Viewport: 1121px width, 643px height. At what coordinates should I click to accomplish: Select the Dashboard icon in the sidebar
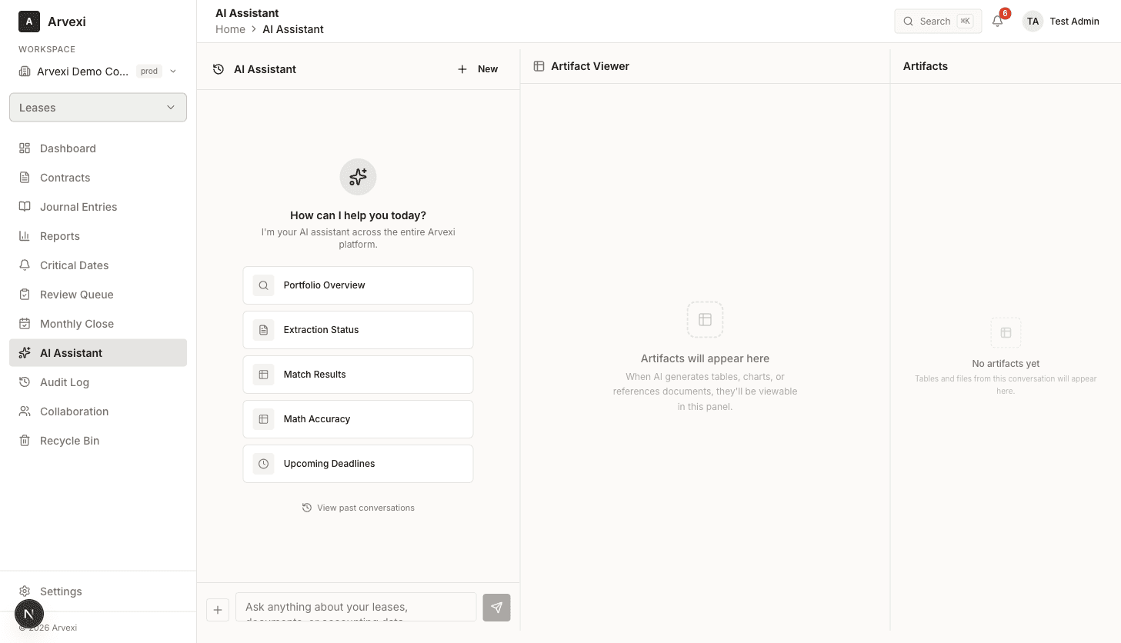[25, 148]
